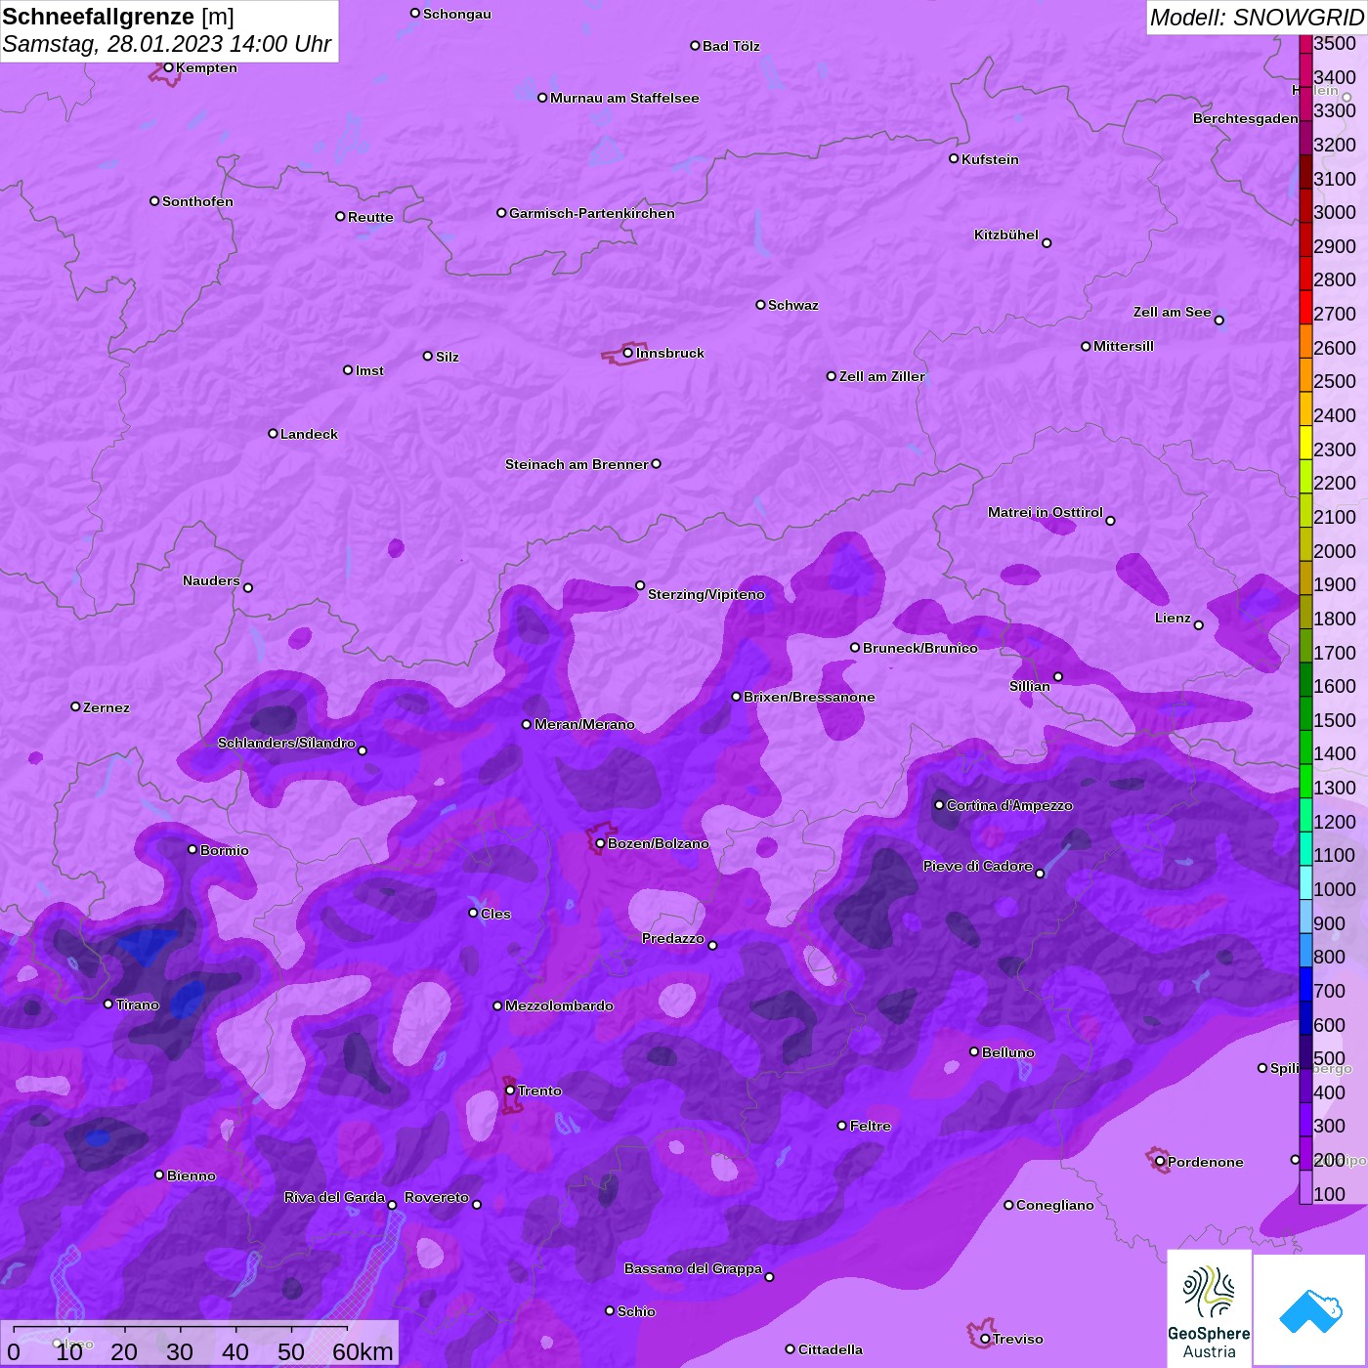
Task: Click the Zernez location dot
Action: (x=75, y=706)
